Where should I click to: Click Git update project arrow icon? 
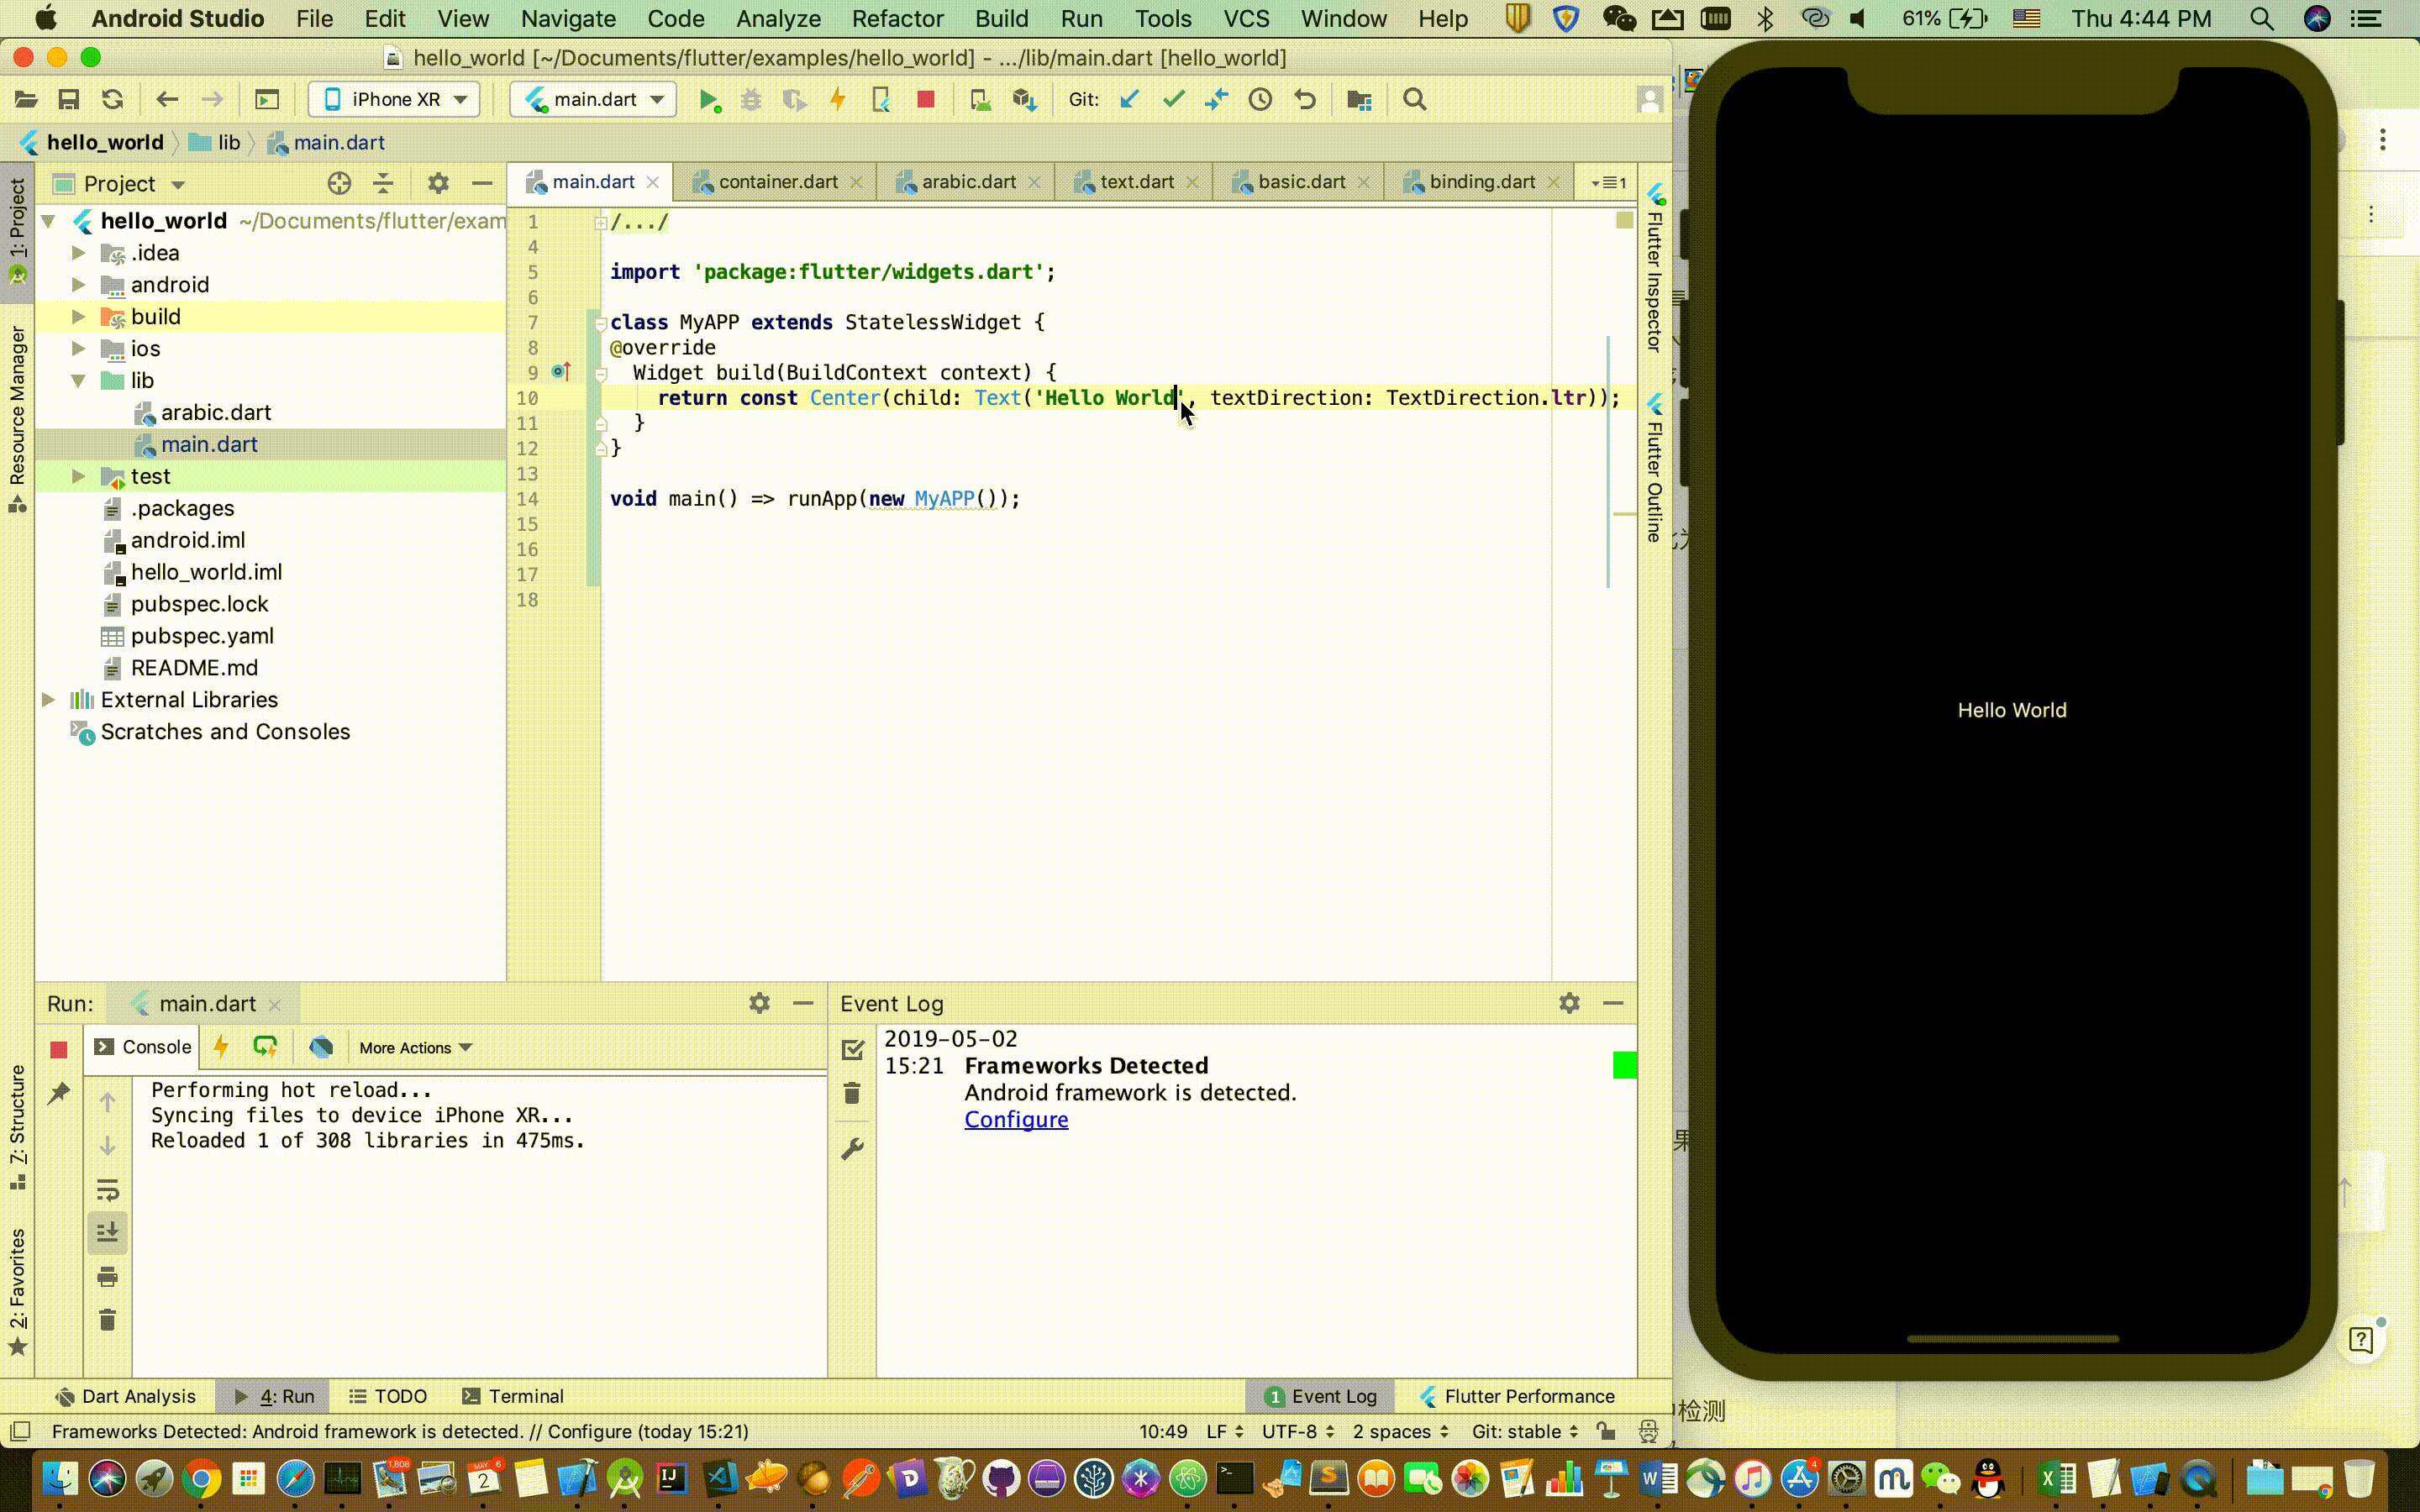point(1130,100)
